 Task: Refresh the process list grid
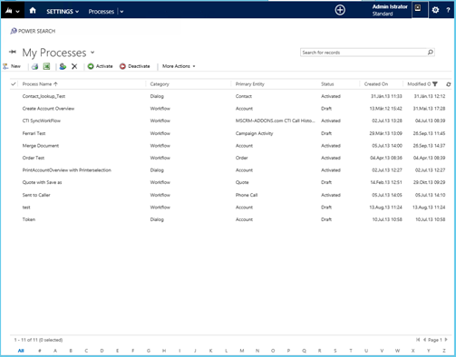tap(449, 84)
